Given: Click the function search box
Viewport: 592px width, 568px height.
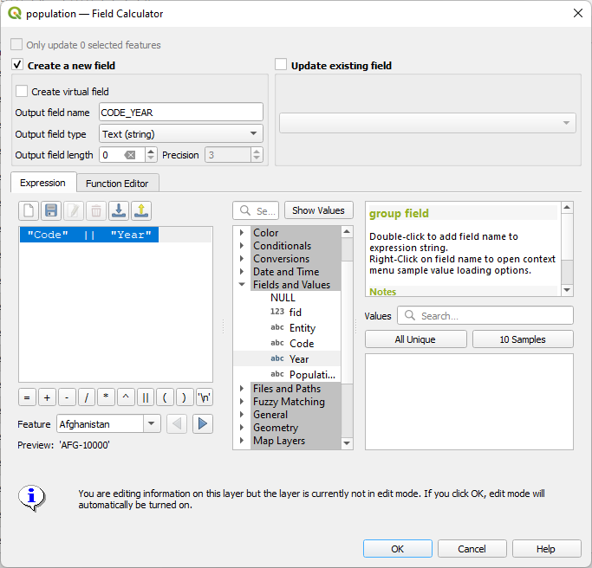Looking at the screenshot, I should click(x=256, y=210).
